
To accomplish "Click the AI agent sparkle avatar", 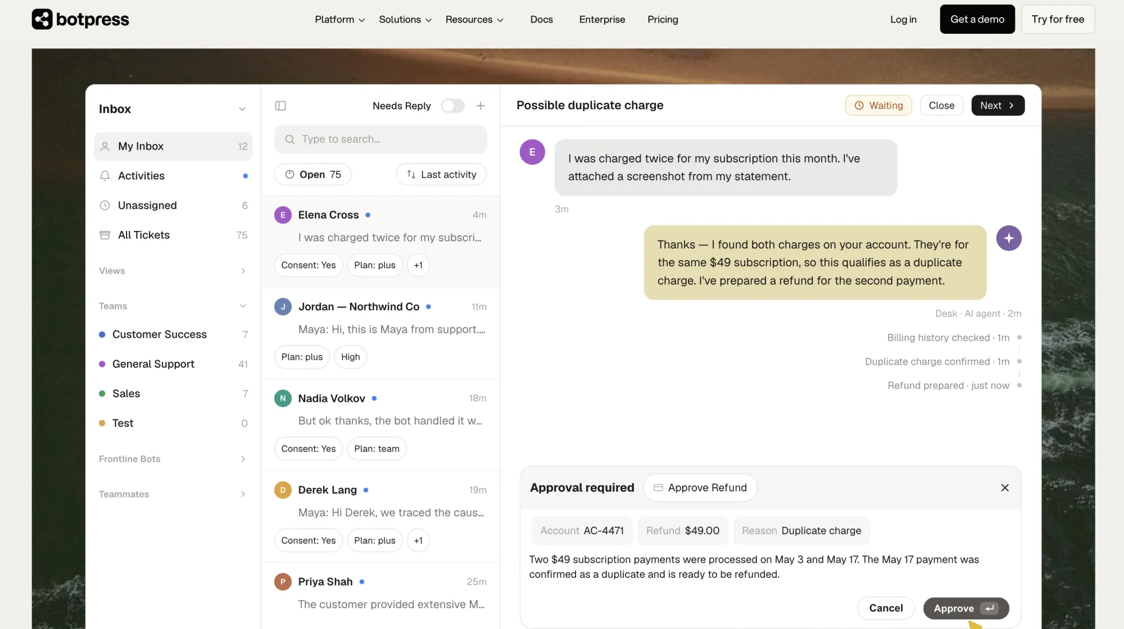I will pyautogui.click(x=1009, y=238).
